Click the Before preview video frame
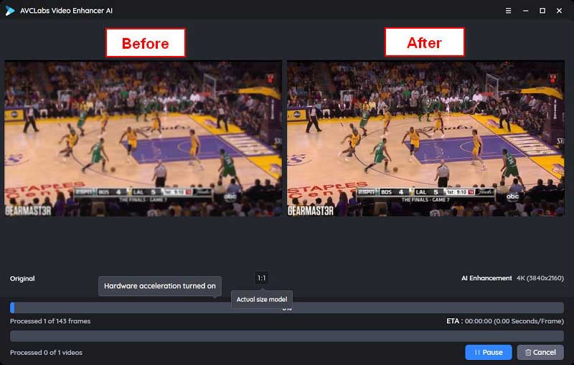The width and height of the screenshot is (574, 365). coord(143,138)
